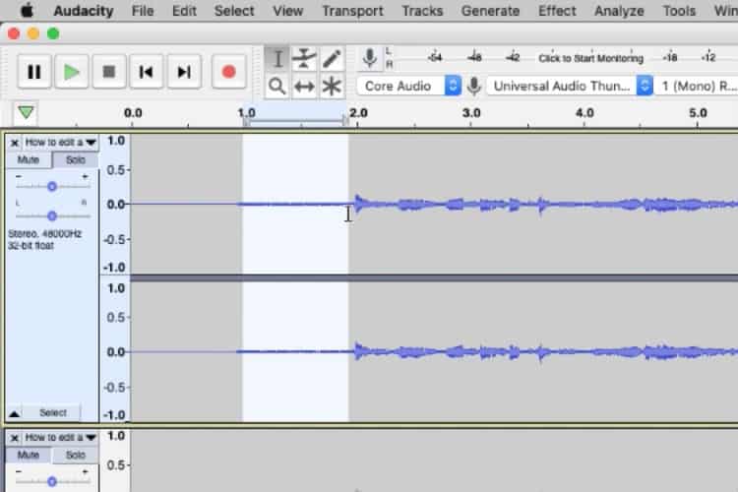Click the Select button on the first track
Screen dimensions: 738x492
click(53, 413)
